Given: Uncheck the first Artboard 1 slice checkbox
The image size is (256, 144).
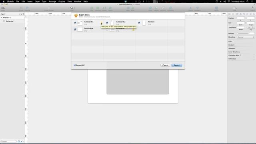Looking at the screenshot, I should click(x=75, y=23).
